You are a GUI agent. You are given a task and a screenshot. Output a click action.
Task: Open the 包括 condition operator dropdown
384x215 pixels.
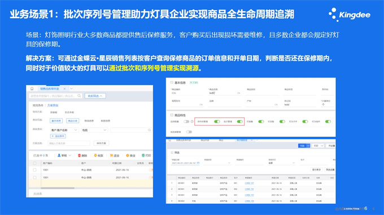coord(94,130)
